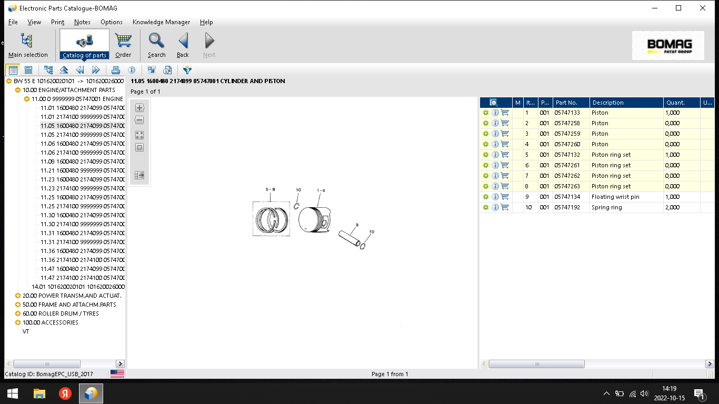Image resolution: width=719 pixels, height=404 pixels.
Task: Click the tree structure icon in the toolbar
Action: tap(48, 70)
